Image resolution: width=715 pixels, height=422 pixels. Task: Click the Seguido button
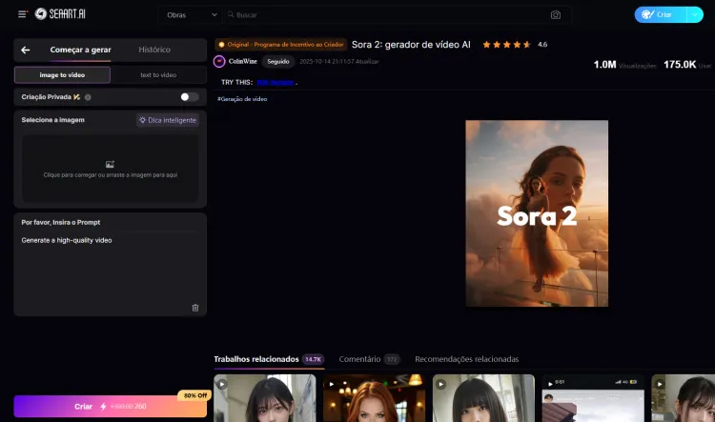tap(278, 62)
